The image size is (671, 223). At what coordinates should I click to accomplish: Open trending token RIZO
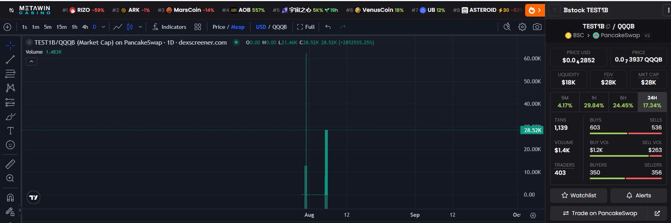(83, 10)
